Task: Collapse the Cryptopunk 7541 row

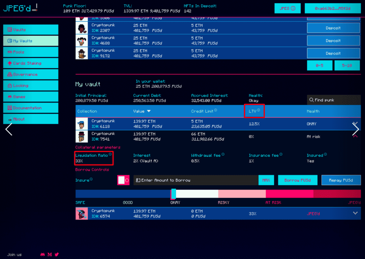Action: click(355, 136)
